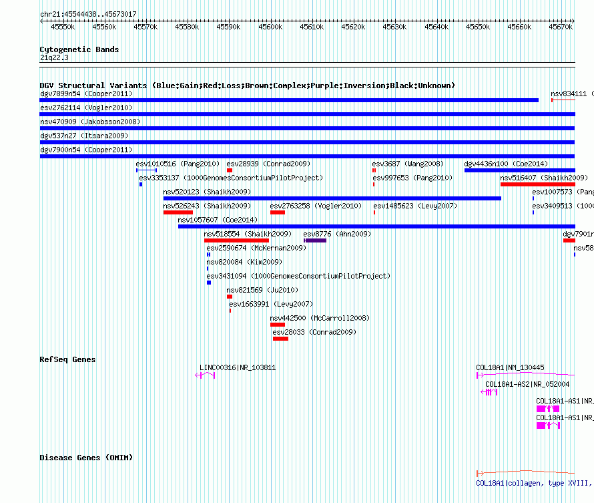
Task: Click the nsv470909 blue gain bar
Action: (x=307, y=128)
